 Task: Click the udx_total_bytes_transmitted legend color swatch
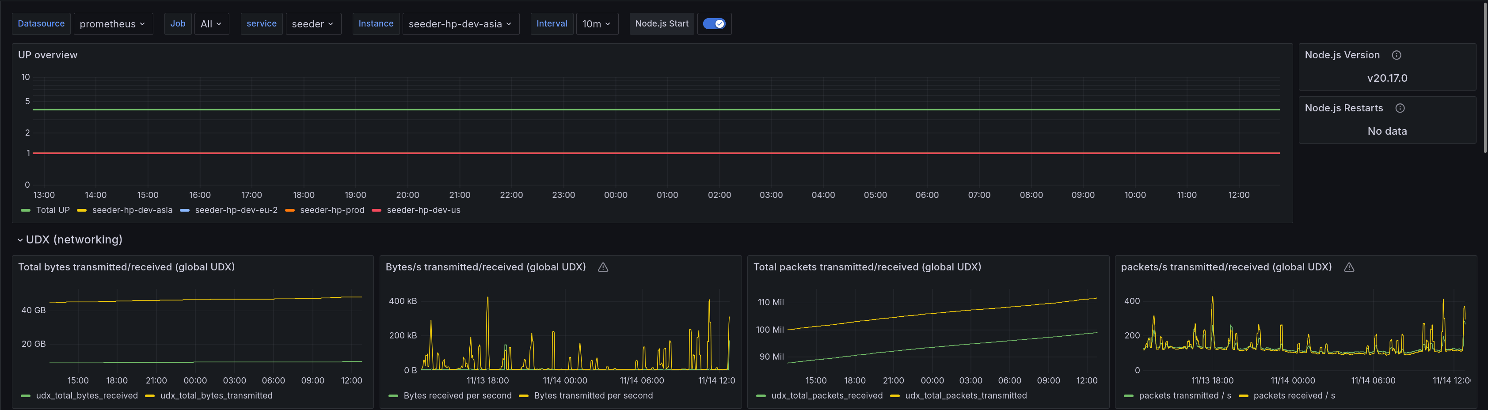click(x=150, y=396)
